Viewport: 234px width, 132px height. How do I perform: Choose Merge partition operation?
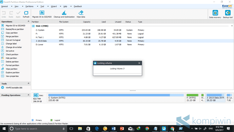click(x=12, y=36)
